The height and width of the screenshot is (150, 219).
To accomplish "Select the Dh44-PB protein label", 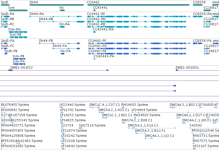I will coord(46,41).
